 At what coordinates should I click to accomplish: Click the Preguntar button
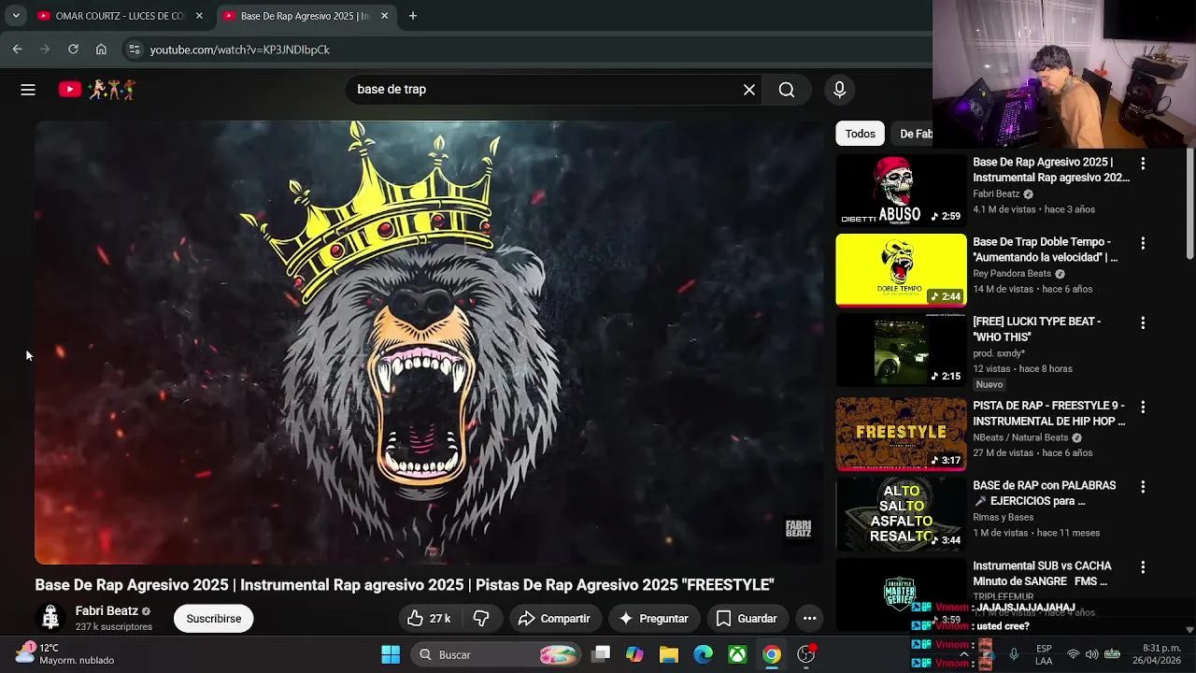pos(653,618)
